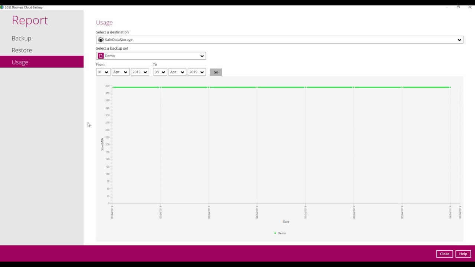Open the destination dropdown showing SafeDataStorage

pos(279,40)
